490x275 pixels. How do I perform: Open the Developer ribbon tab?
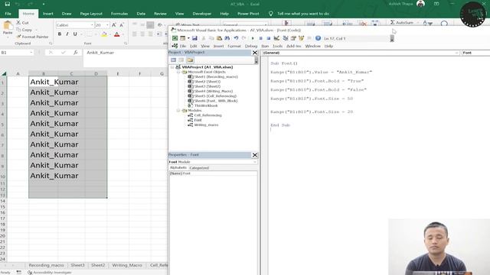(201, 14)
